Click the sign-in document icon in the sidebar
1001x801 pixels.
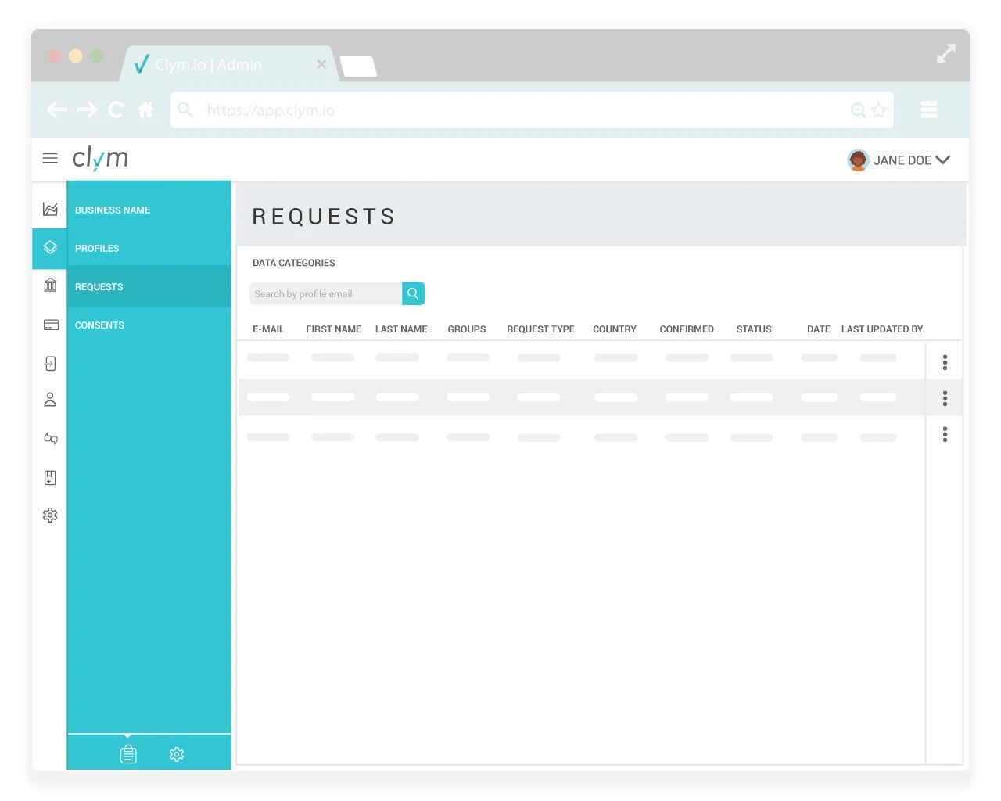[50, 363]
